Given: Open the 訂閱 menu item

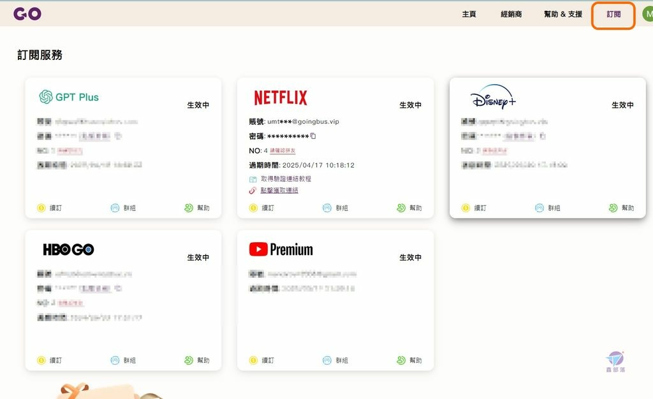Looking at the screenshot, I should pos(613,14).
